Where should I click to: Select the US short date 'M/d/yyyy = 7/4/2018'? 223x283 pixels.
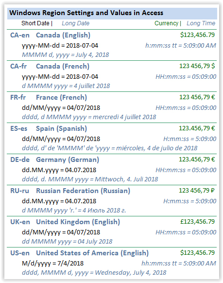click(x=52, y=264)
